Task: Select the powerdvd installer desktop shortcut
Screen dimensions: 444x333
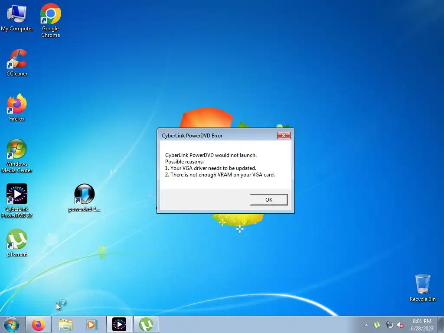Action: click(84, 198)
